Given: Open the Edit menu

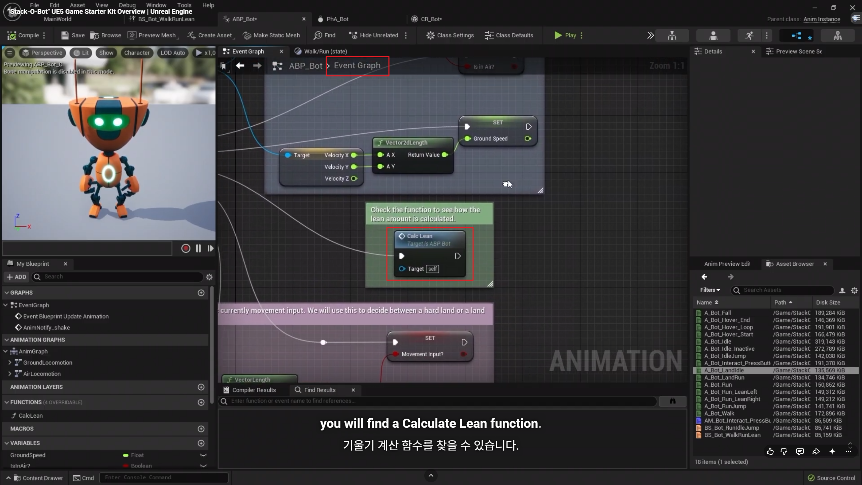Looking at the screenshot, I should pyautogui.click(x=54, y=5).
